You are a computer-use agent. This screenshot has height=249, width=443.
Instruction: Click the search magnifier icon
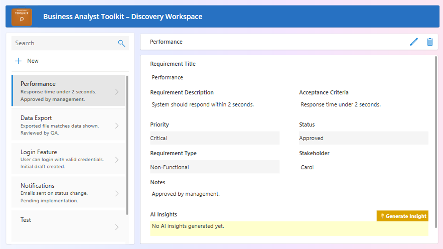(121, 43)
